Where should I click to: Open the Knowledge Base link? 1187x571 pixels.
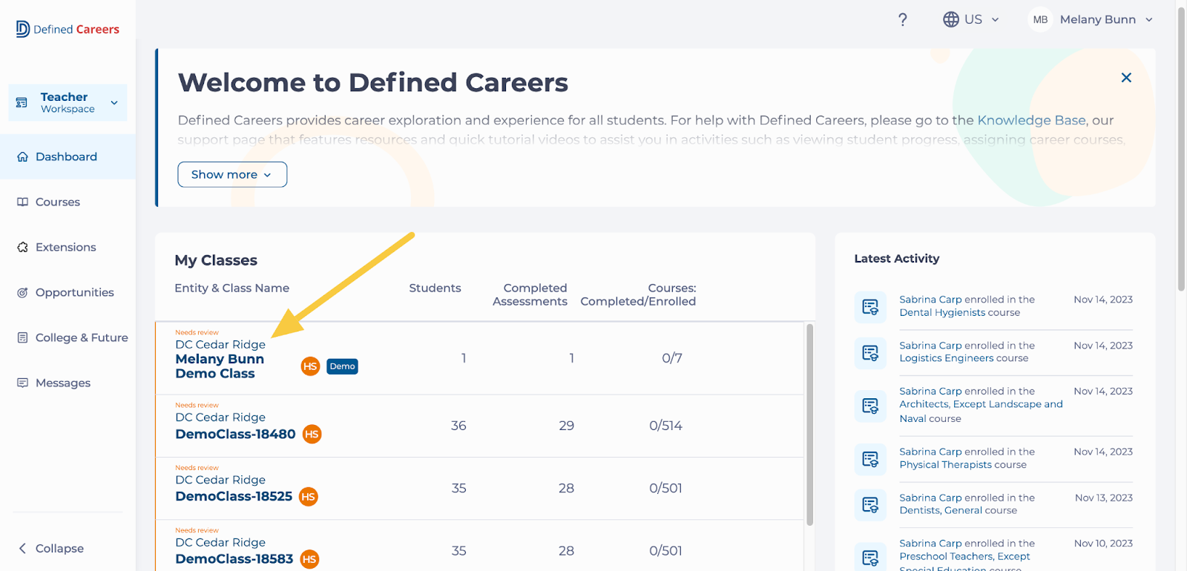click(x=1031, y=120)
